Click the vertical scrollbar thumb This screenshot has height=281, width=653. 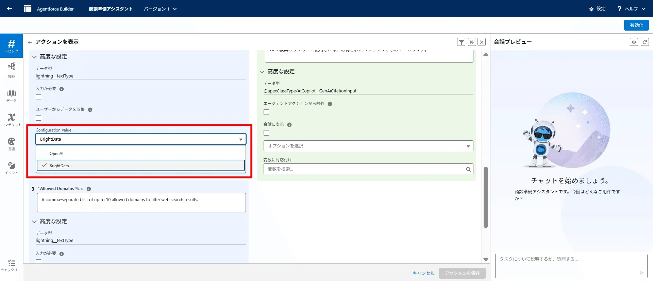click(x=486, y=197)
